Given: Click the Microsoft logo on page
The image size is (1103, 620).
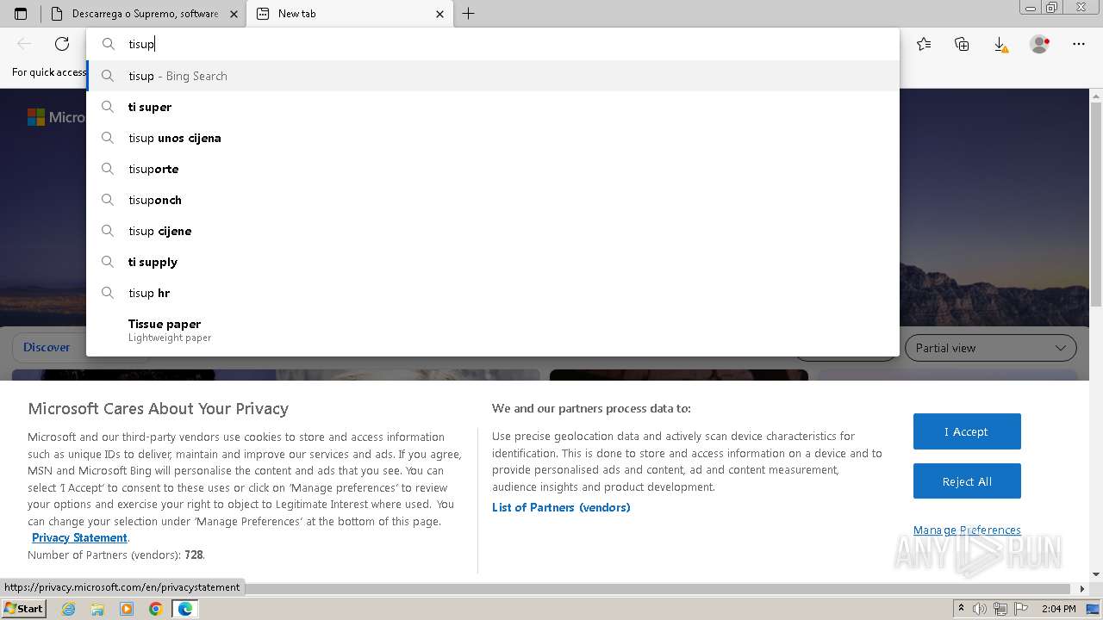Looking at the screenshot, I should (56, 117).
